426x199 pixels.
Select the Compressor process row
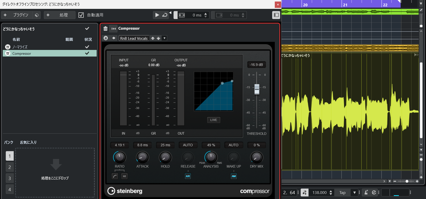(50, 53)
